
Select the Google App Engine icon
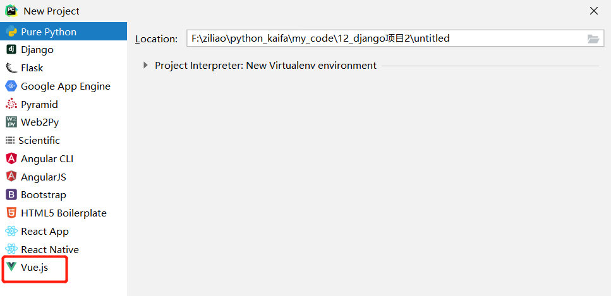tap(11, 86)
